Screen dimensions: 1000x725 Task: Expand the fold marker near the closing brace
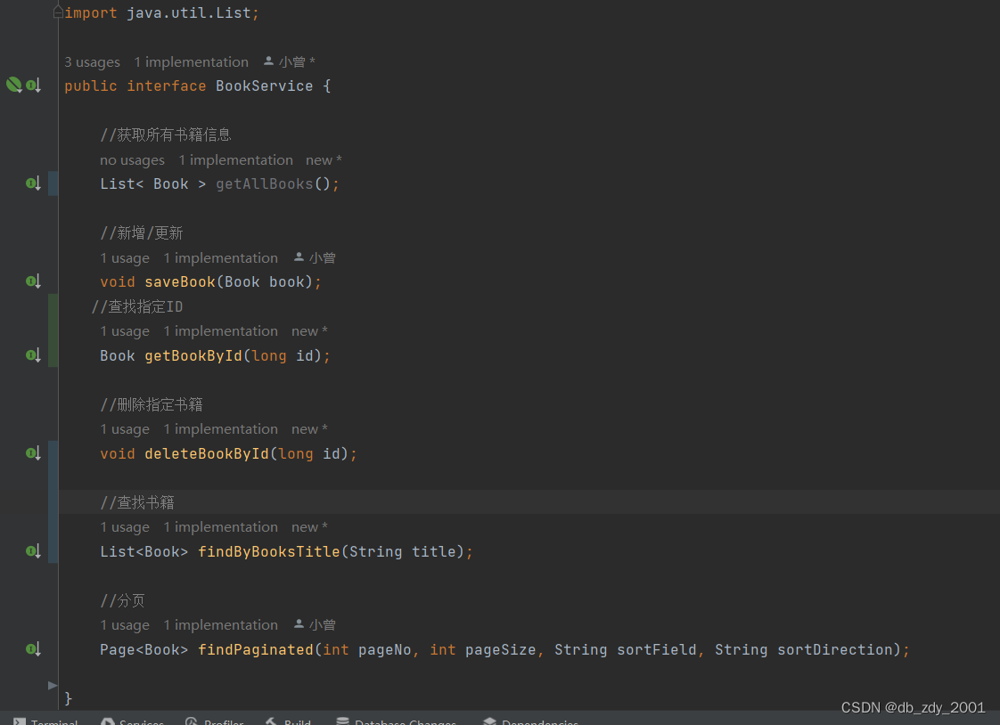pos(52,685)
